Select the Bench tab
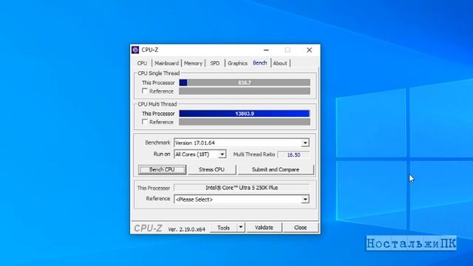This screenshot has height=266, width=473. click(x=259, y=63)
